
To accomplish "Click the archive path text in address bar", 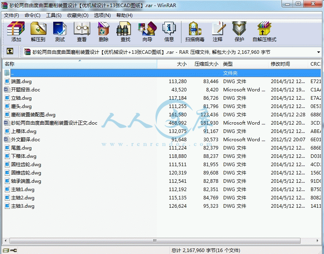I will pos(151,52).
